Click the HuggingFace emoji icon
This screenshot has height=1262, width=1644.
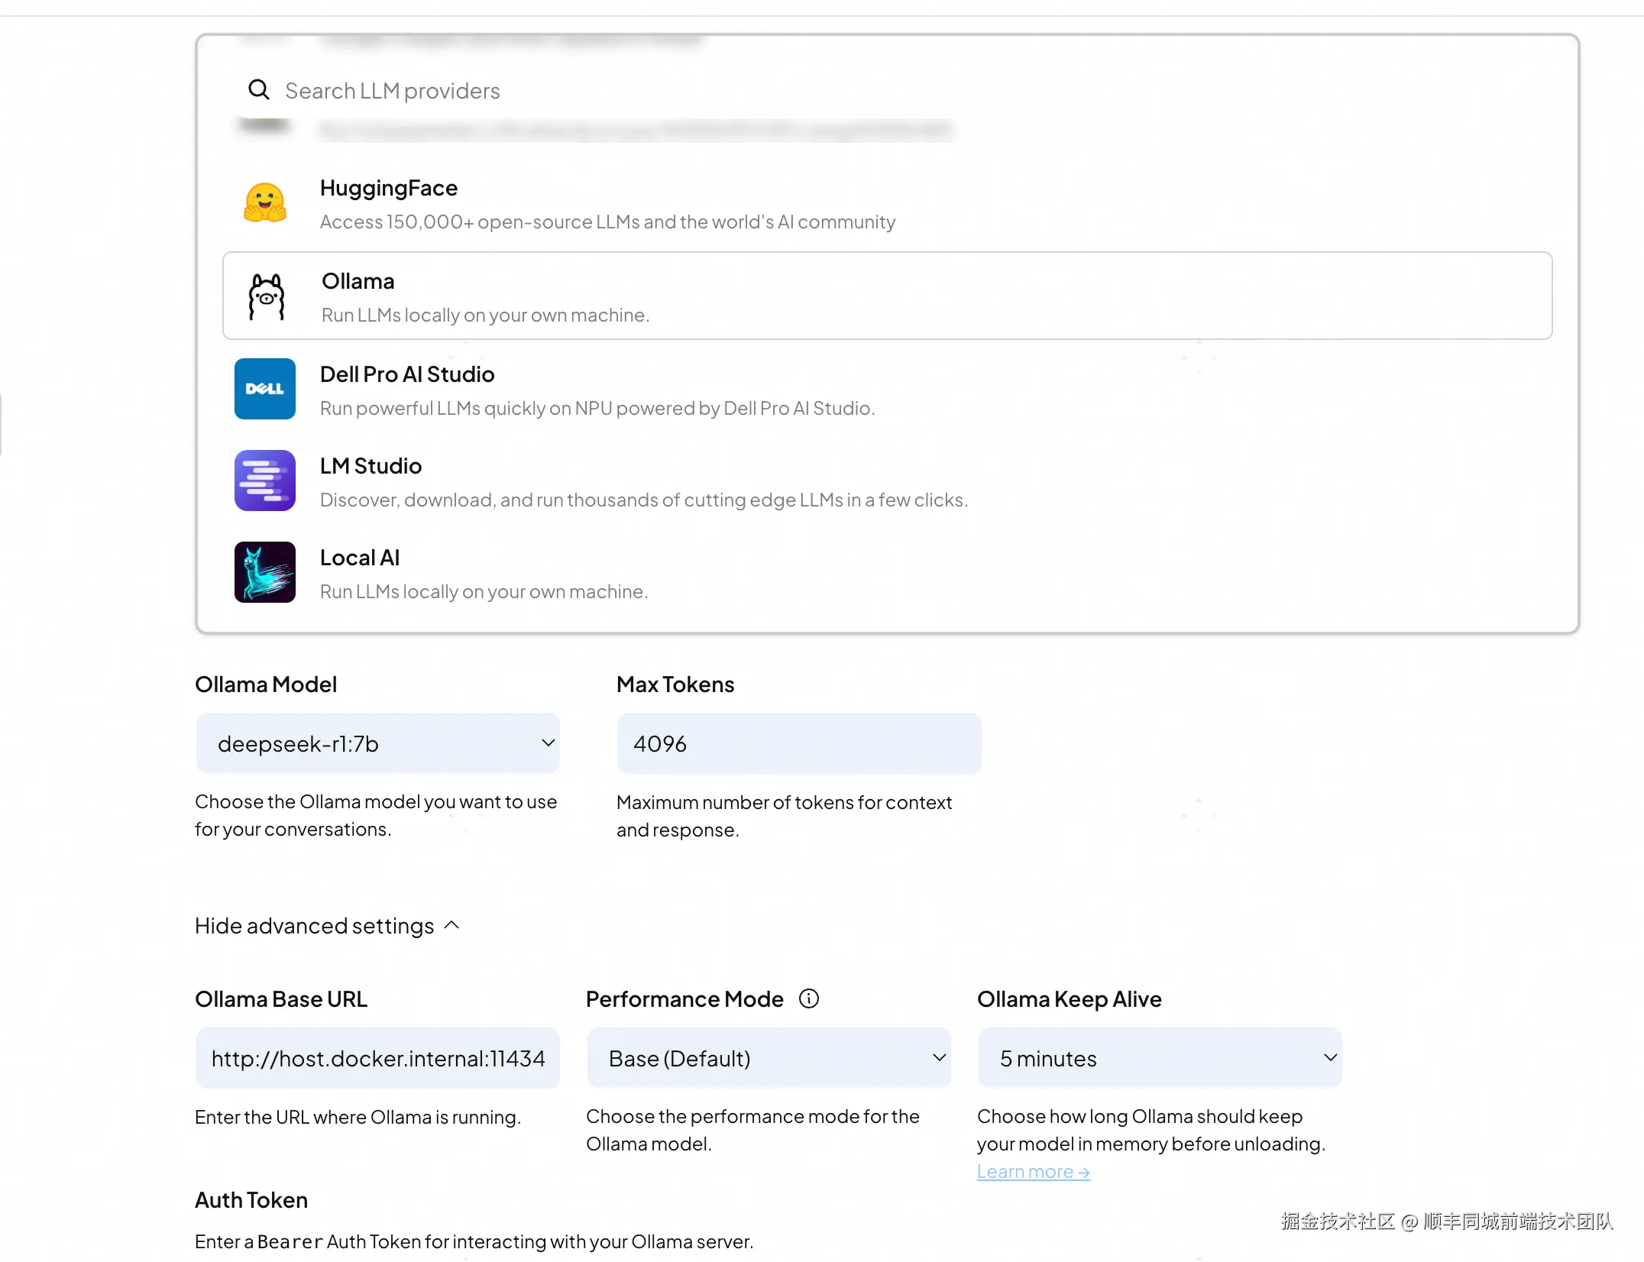pyautogui.click(x=264, y=203)
